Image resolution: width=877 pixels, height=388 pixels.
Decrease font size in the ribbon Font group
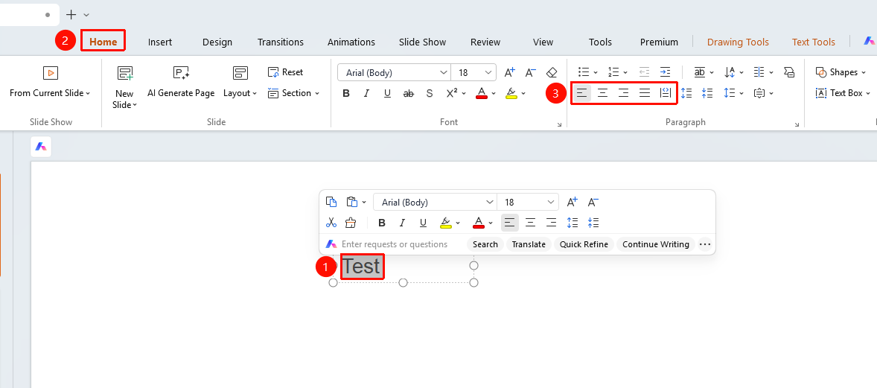point(531,72)
